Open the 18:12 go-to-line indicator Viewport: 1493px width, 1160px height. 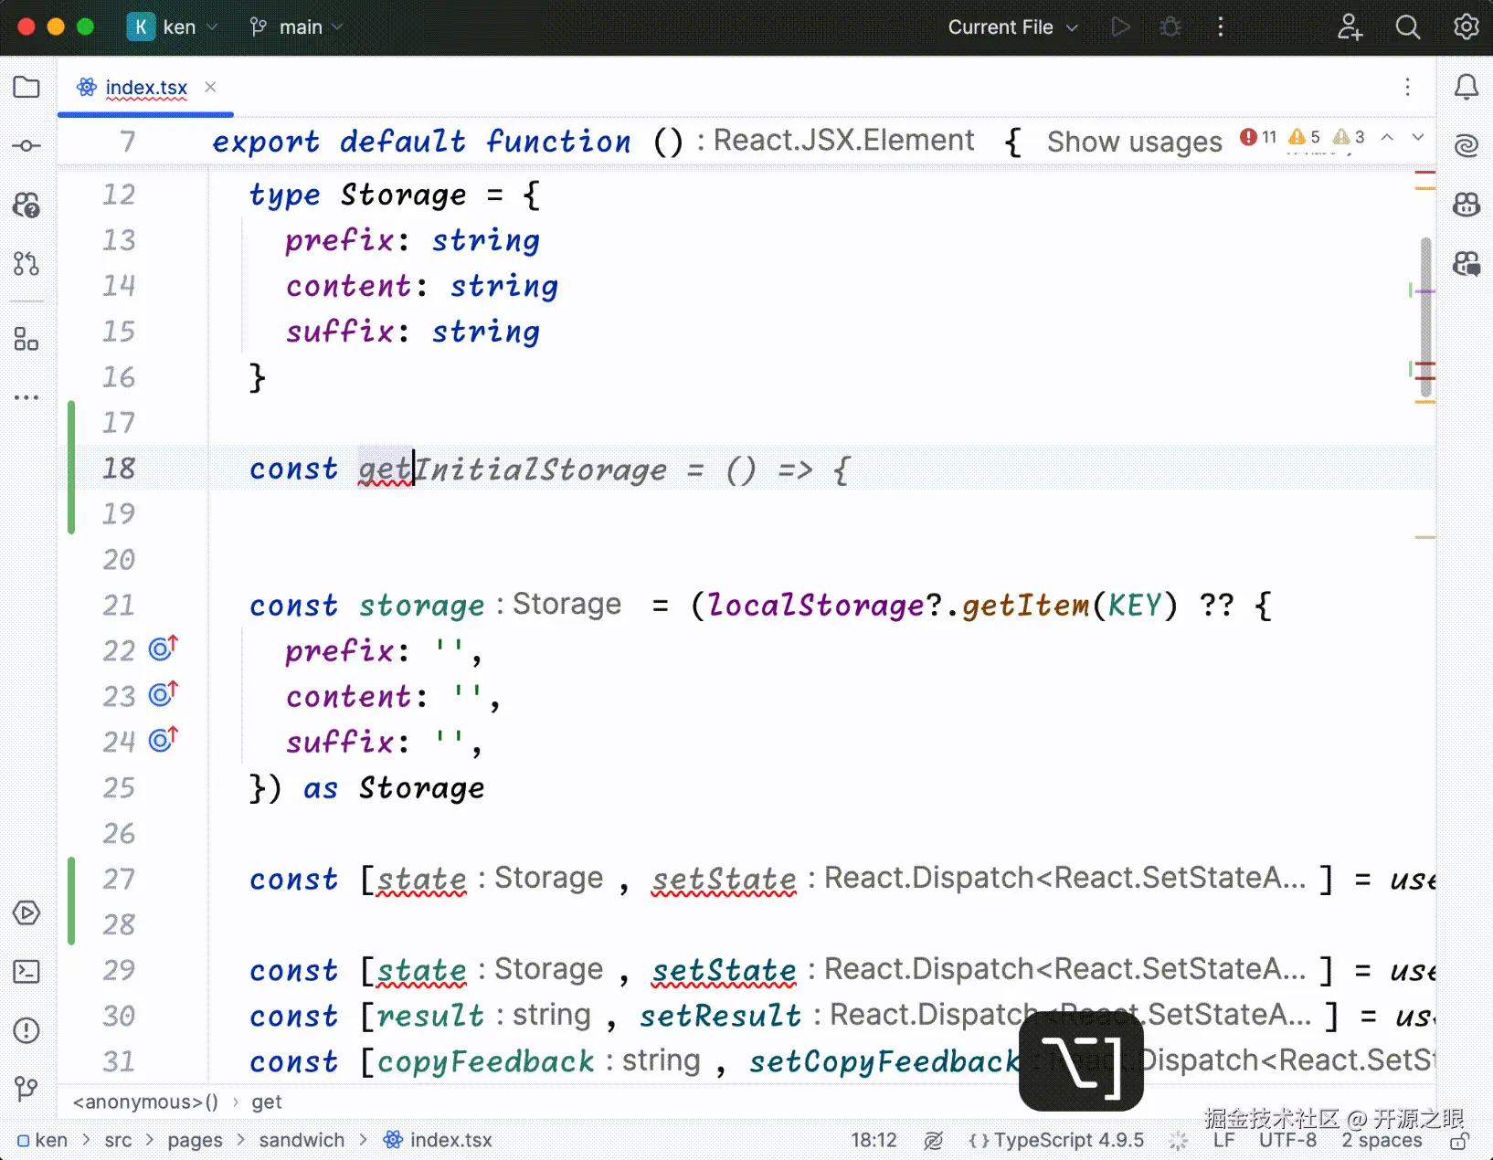click(x=874, y=1141)
